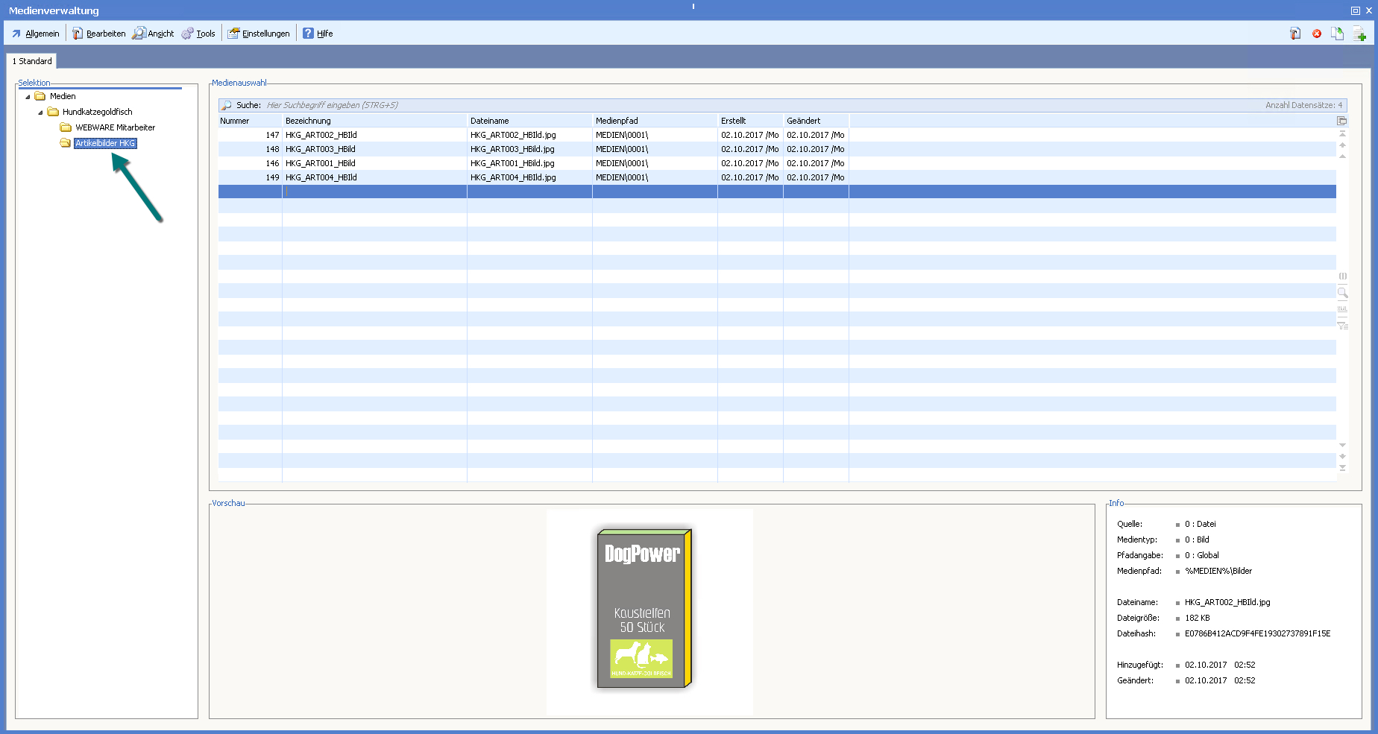
Task: Click the XML export icon beside table
Action: 1342,309
